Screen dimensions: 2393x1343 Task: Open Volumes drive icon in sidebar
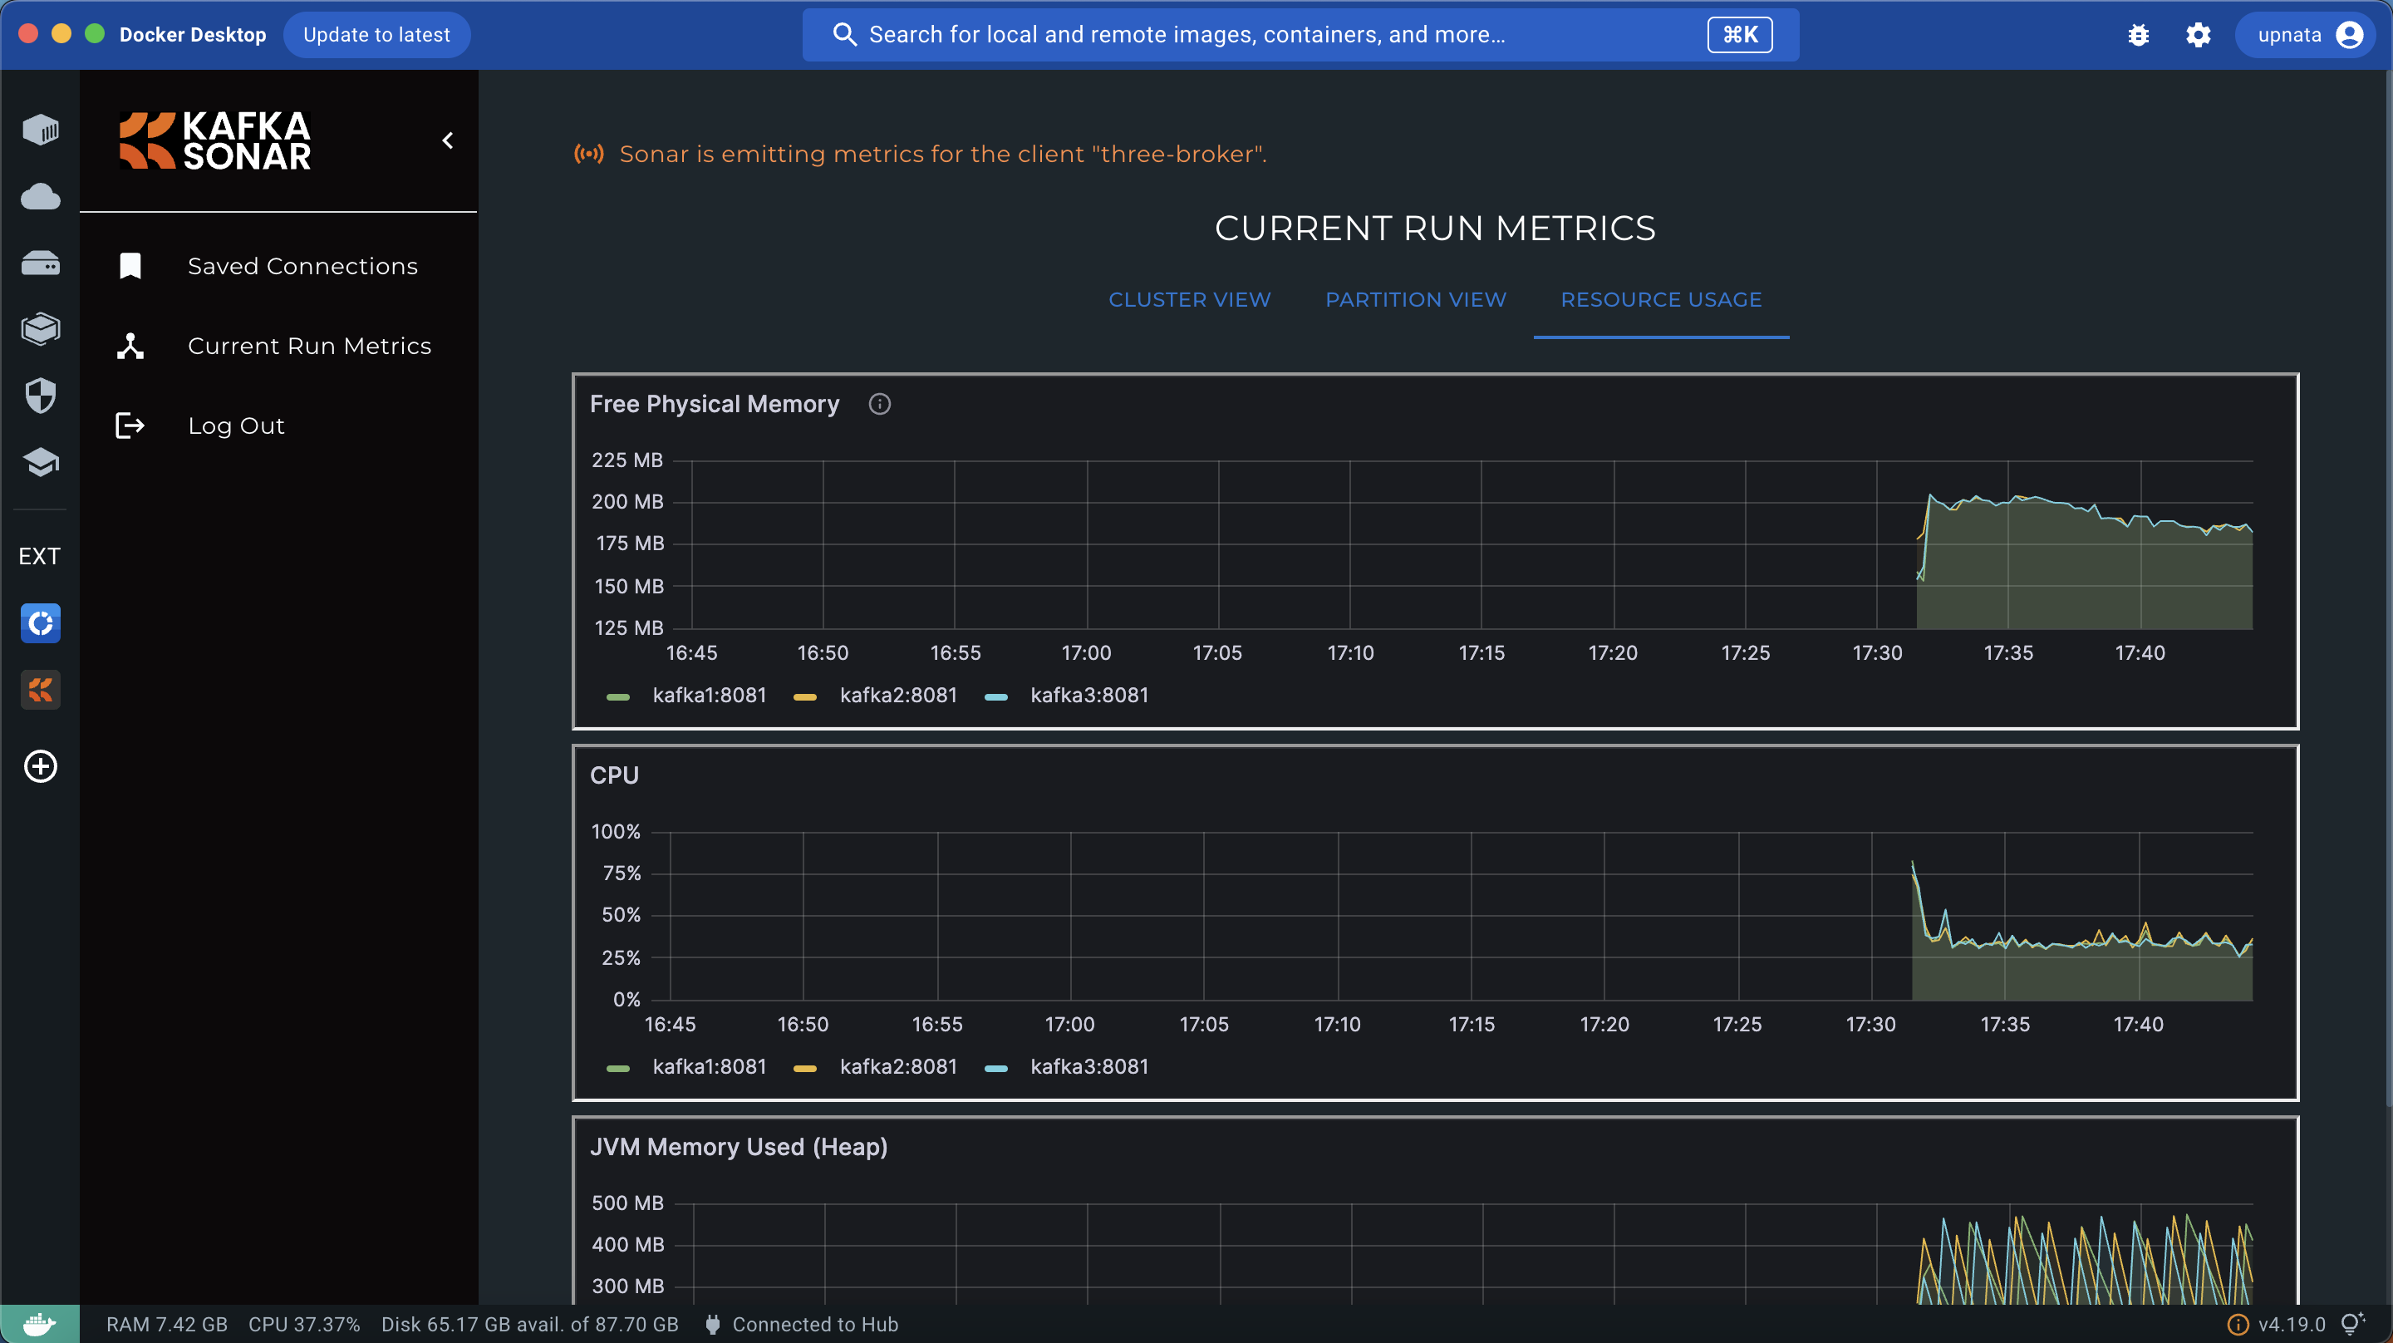tap(40, 264)
